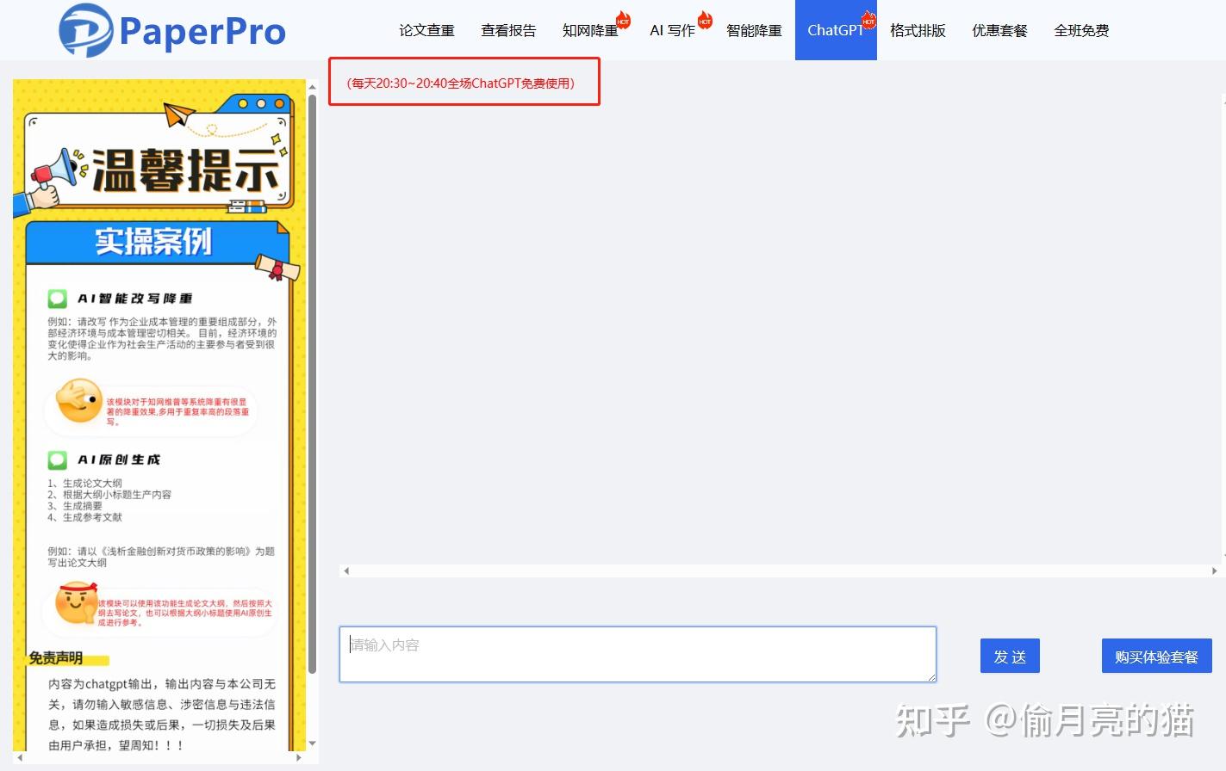This screenshot has height=771, width=1226.
Task: Click the AI原创生成 heading
Action: point(119,460)
